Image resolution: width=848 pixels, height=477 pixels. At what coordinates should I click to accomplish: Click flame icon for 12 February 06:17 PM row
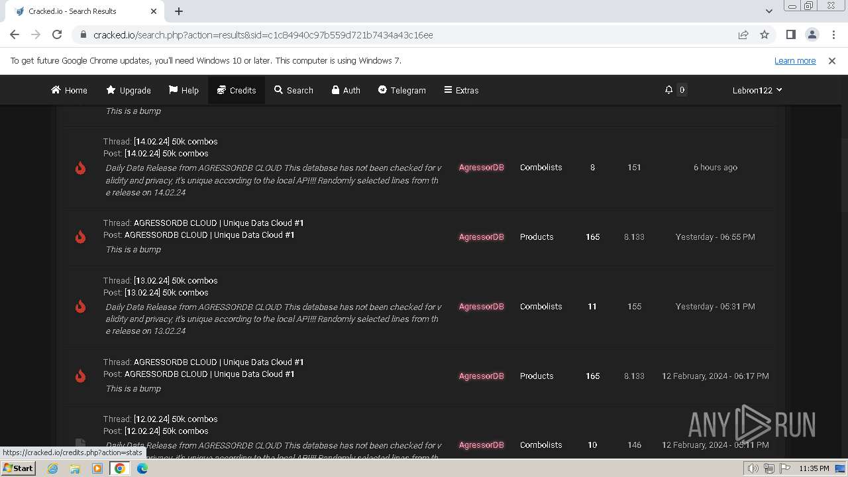(80, 376)
